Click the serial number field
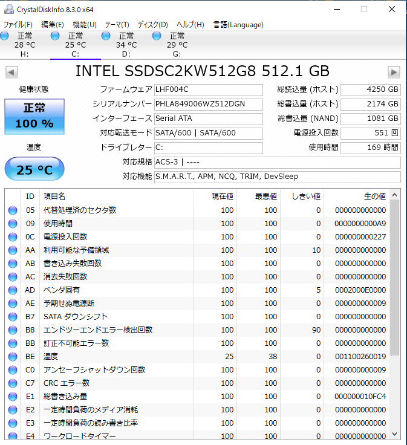The image size is (407, 445). click(x=208, y=103)
